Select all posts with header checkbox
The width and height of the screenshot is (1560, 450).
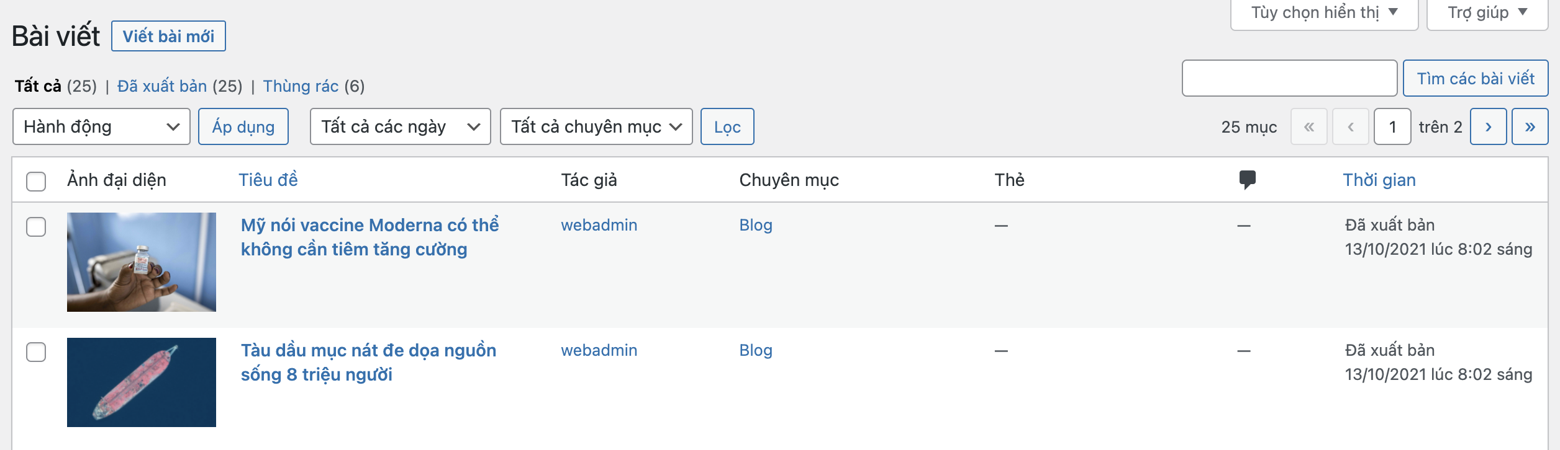coord(36,181)
